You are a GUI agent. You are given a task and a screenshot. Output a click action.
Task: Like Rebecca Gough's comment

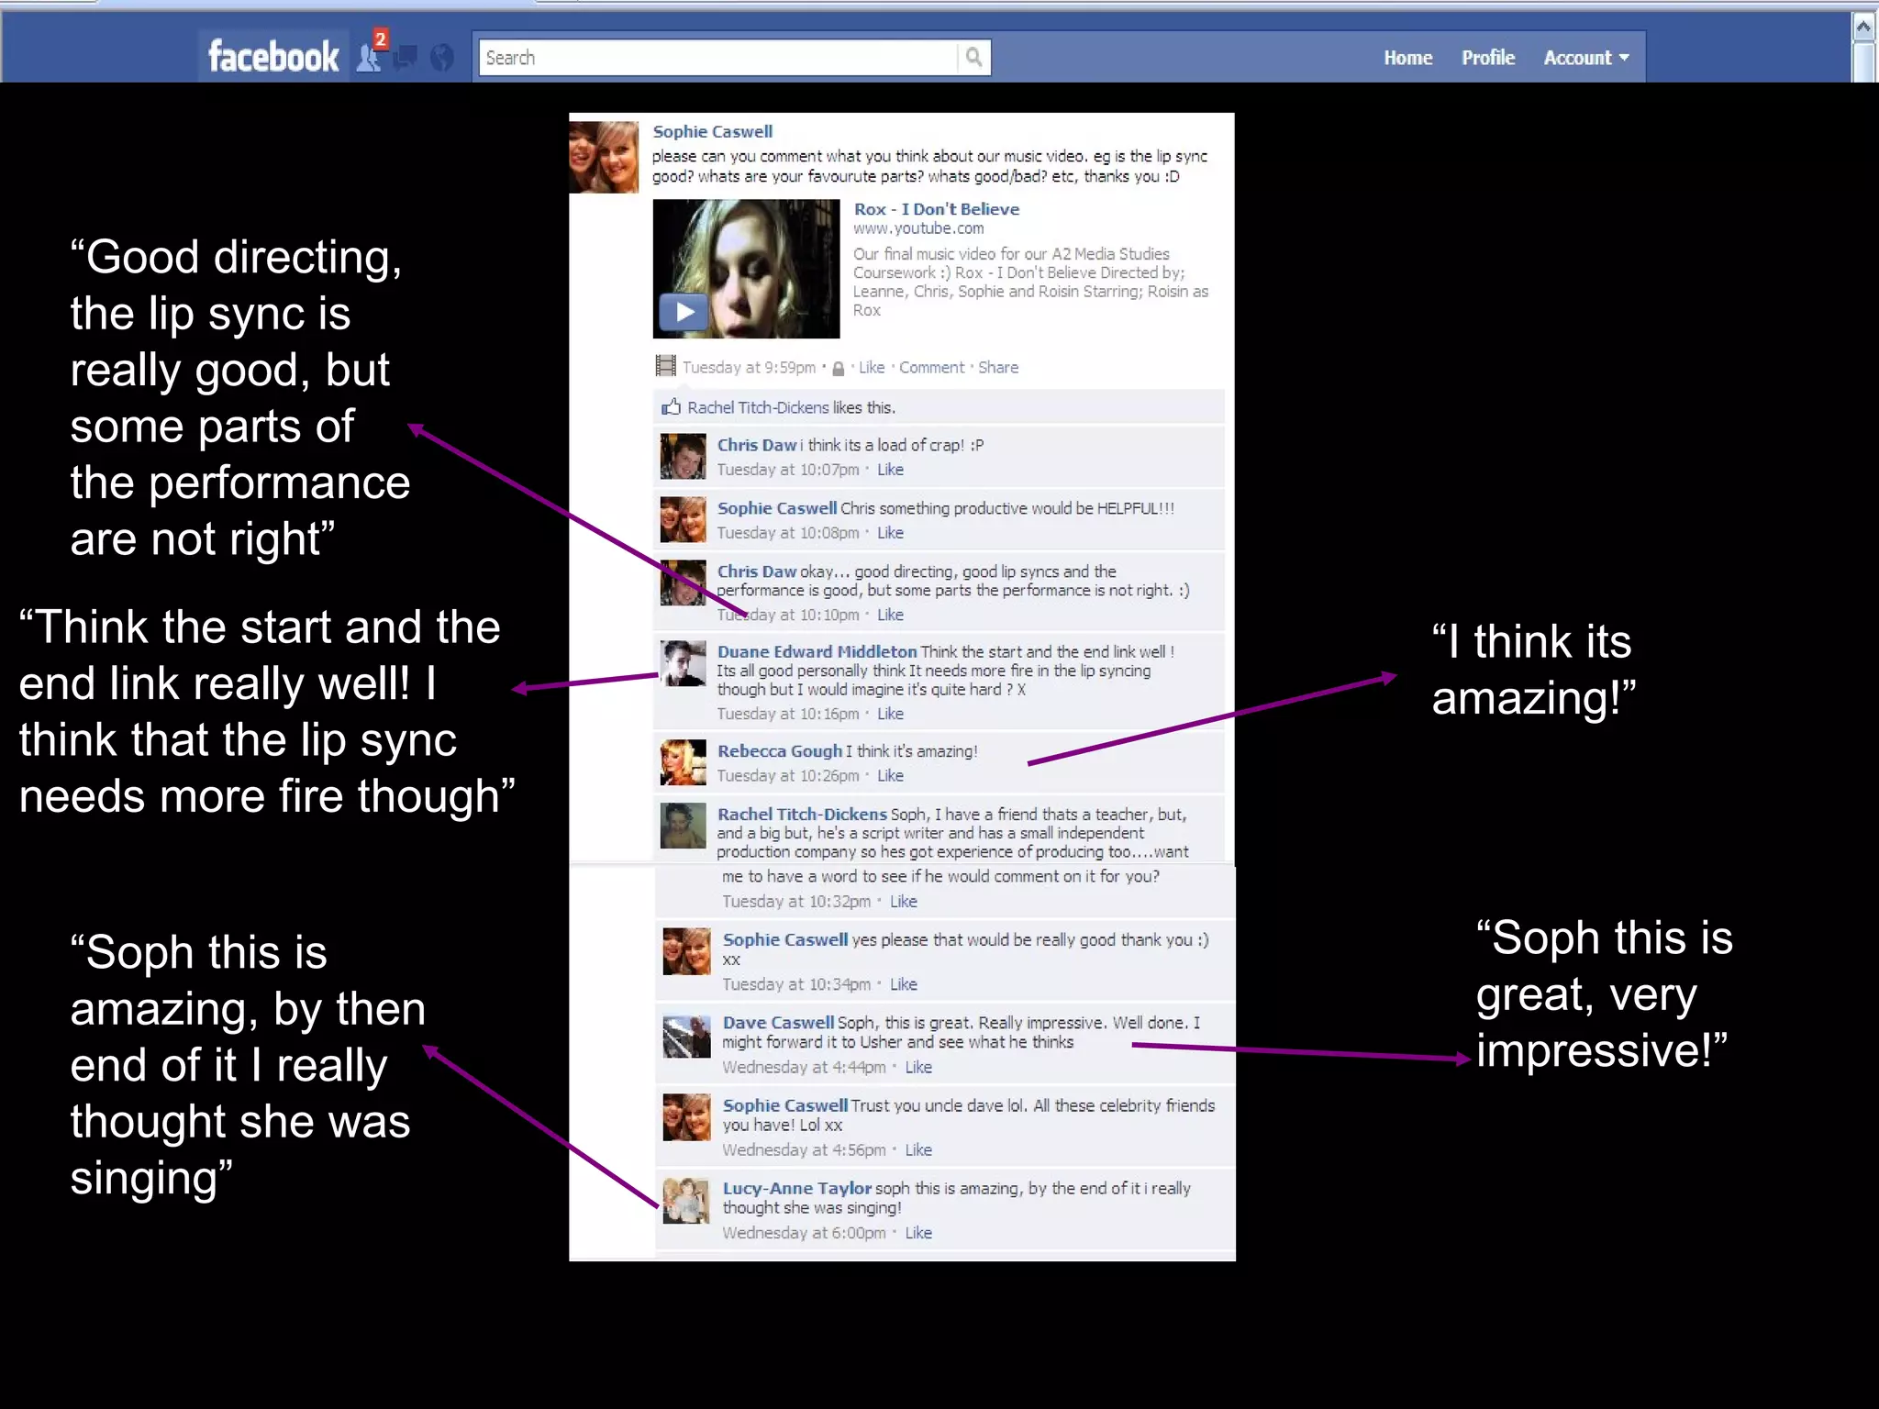(x=890, y=776)
